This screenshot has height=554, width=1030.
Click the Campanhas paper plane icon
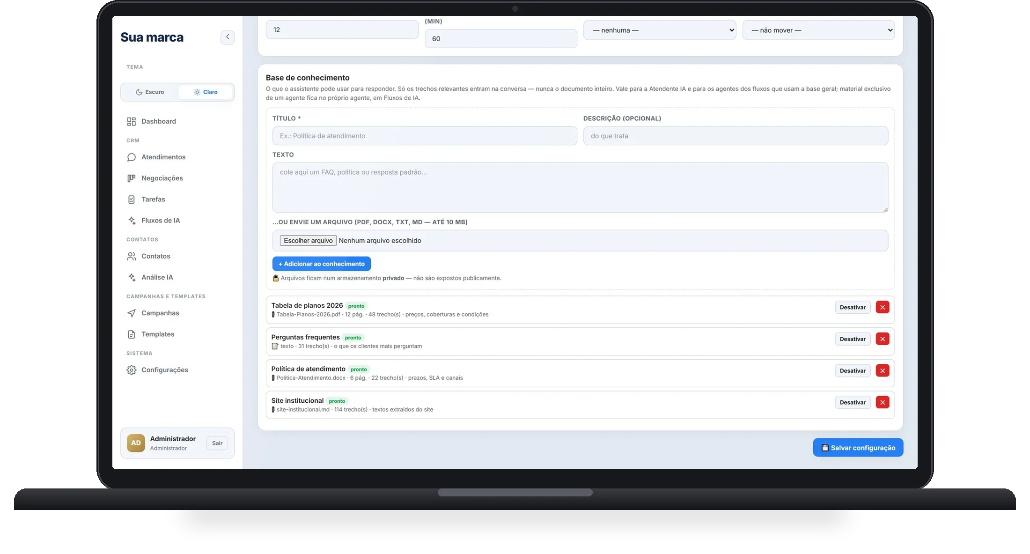(x=132, y=313)
